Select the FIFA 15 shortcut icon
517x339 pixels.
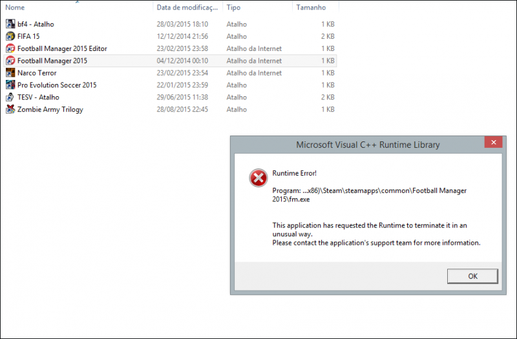pyautogui.click(x=10, y=36)
